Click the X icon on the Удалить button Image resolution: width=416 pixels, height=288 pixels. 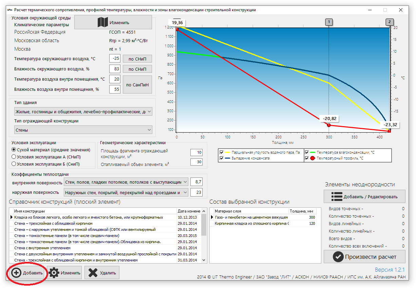(92, 273)
